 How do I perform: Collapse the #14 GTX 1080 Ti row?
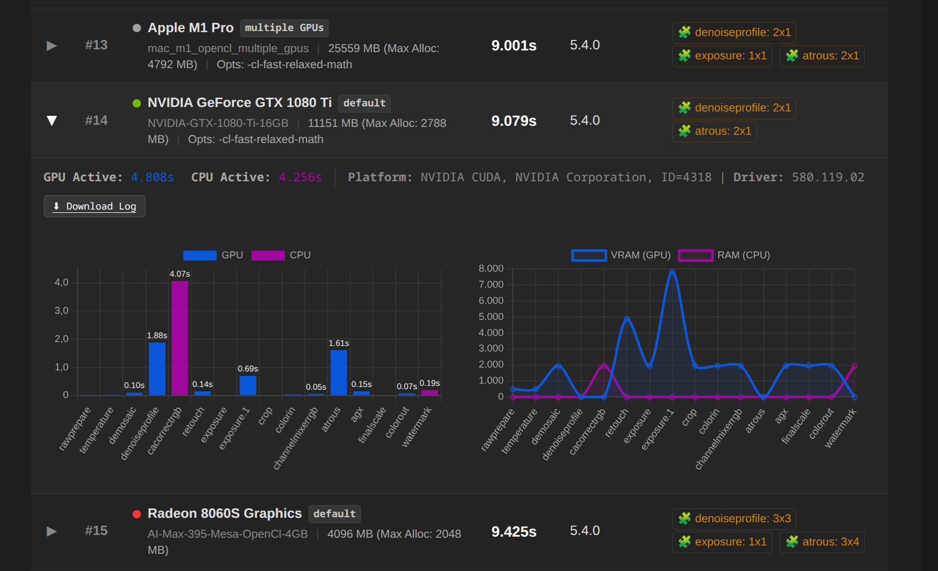coord(52,121)
